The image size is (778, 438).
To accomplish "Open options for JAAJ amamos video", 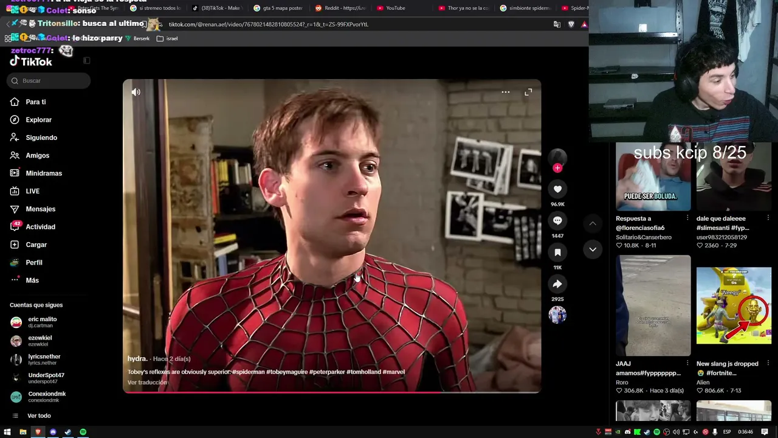I will point(687,363).
